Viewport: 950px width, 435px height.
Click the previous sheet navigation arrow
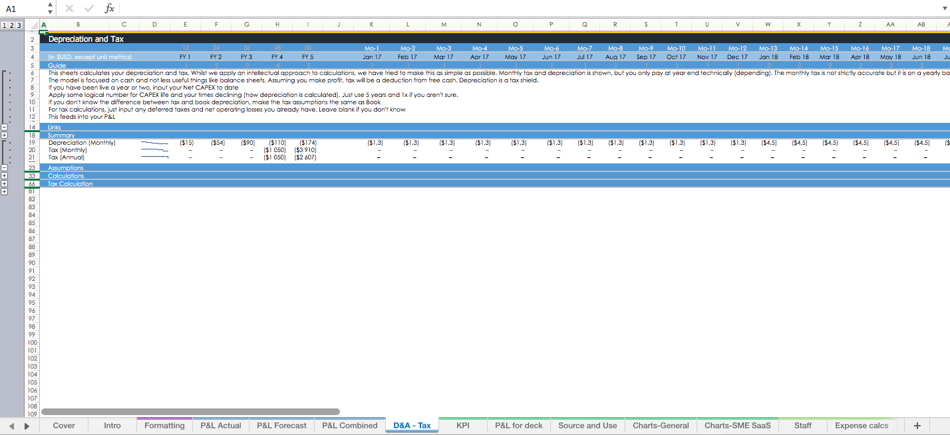click(12, 426)
